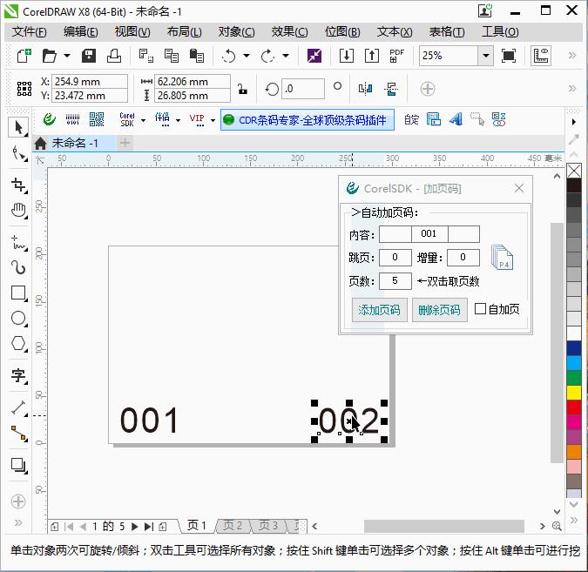Click the Print icon
This screenshot has height=572, width=588.
click(x=114, y=56)
